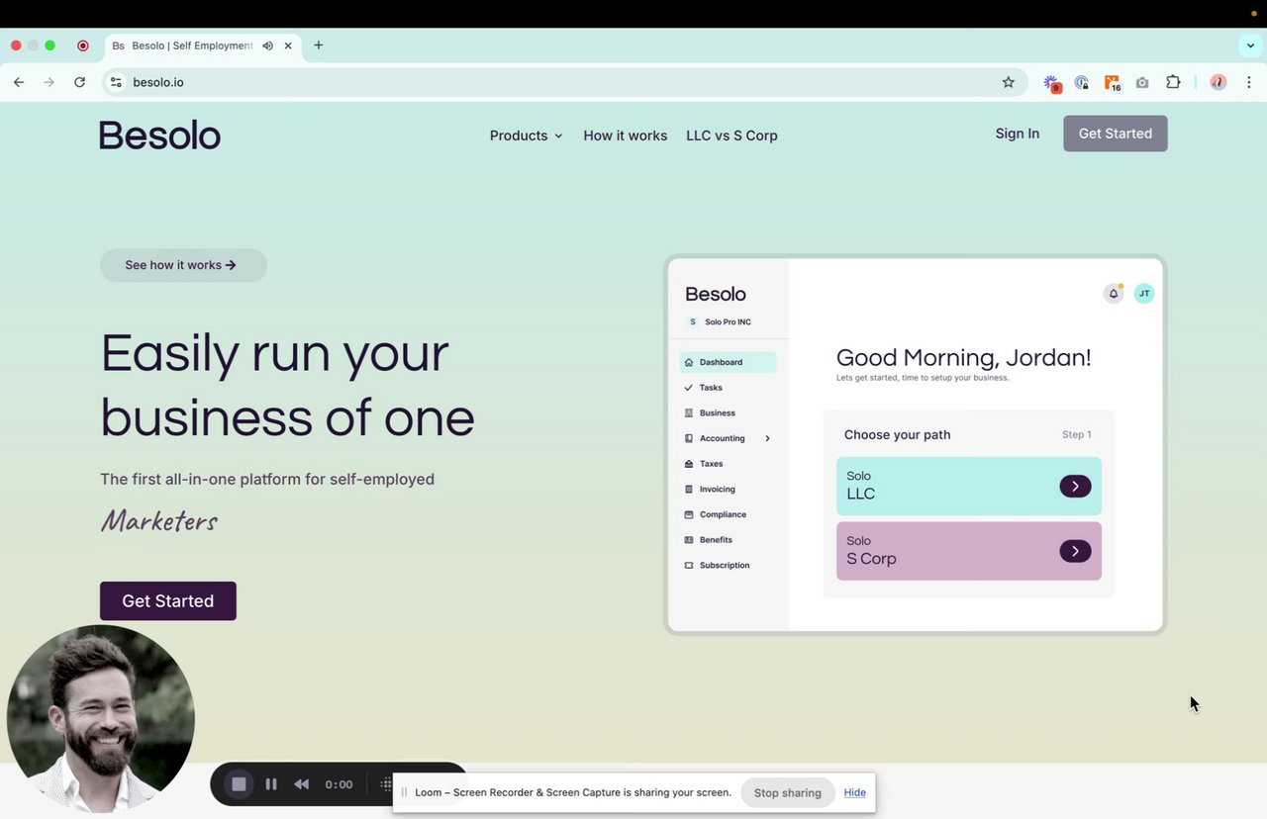
Task: Click the Step 1 label
Action: 1077,434
